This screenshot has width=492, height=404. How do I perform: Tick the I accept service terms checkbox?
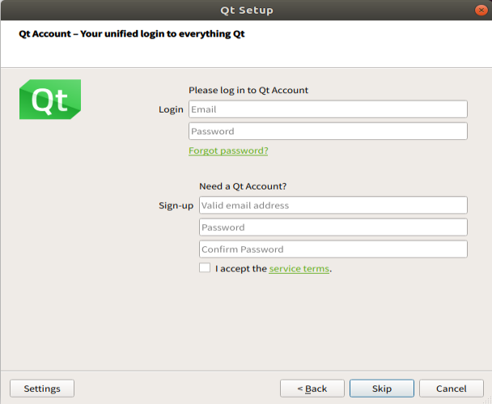tap(205, 268)
